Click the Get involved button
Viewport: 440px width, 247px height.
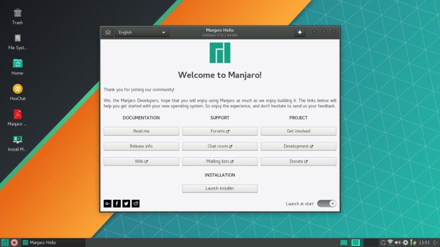(298, 131)
